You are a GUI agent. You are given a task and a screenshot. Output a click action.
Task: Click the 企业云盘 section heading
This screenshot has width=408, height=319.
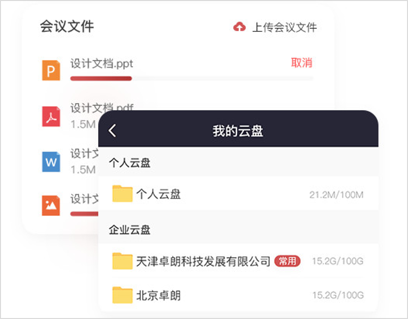click(x=130, y=230)
